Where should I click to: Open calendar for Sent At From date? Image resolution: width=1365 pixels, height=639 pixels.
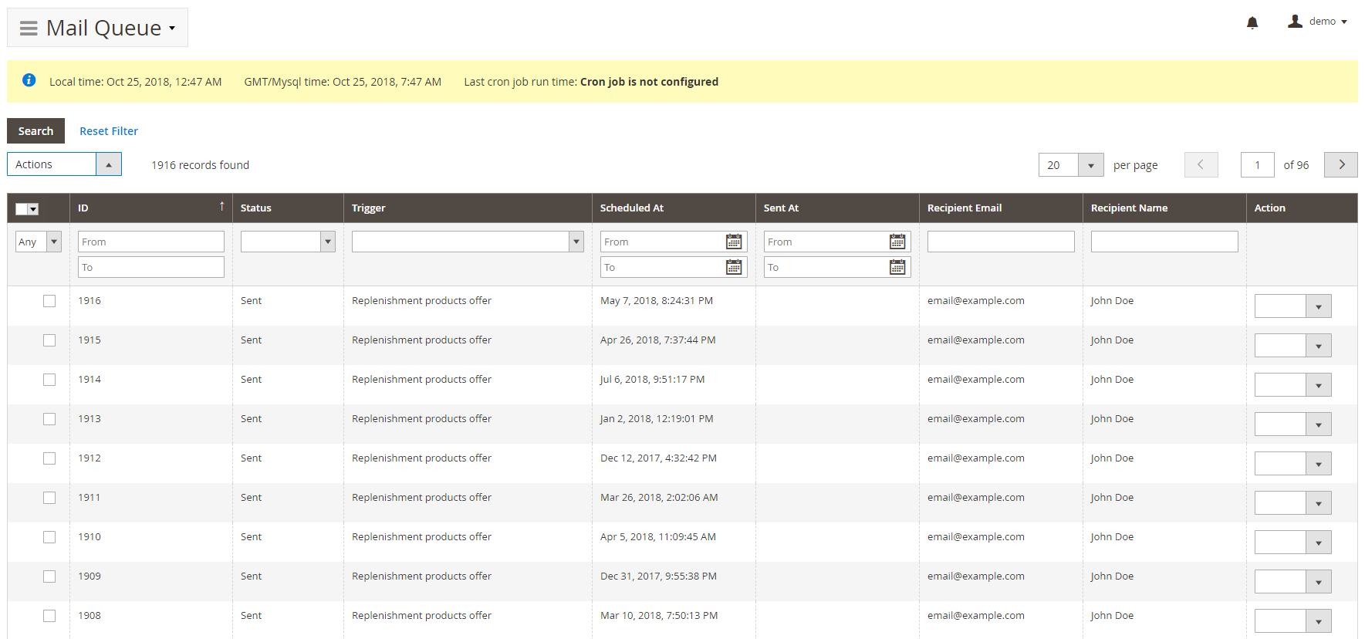pos(897,242)
